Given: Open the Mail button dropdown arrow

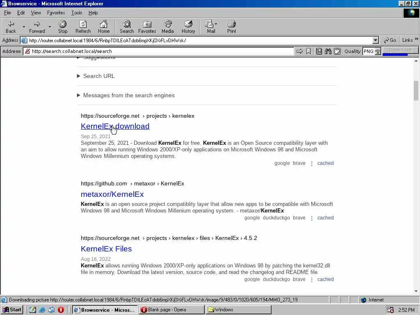Looking at the screenshot, I should click(216, 24).
